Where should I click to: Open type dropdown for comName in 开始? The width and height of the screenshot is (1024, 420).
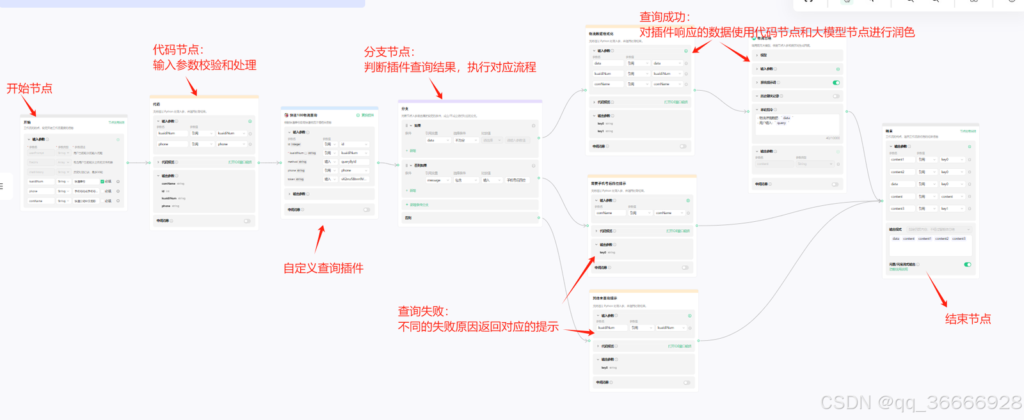(x=63, y=201)
